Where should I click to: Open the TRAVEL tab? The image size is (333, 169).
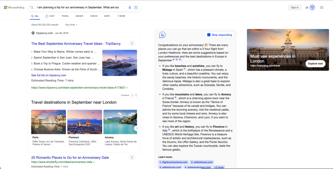(65, 16)
